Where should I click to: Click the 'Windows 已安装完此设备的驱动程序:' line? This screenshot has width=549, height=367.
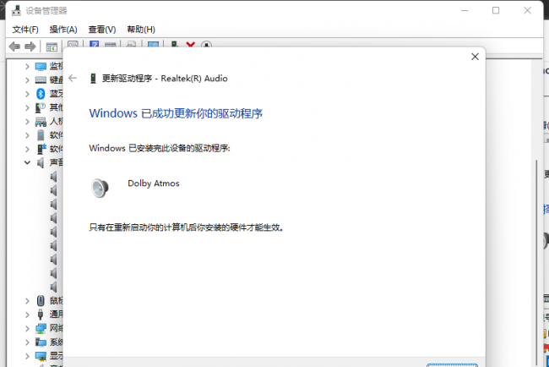click(160, 148)
